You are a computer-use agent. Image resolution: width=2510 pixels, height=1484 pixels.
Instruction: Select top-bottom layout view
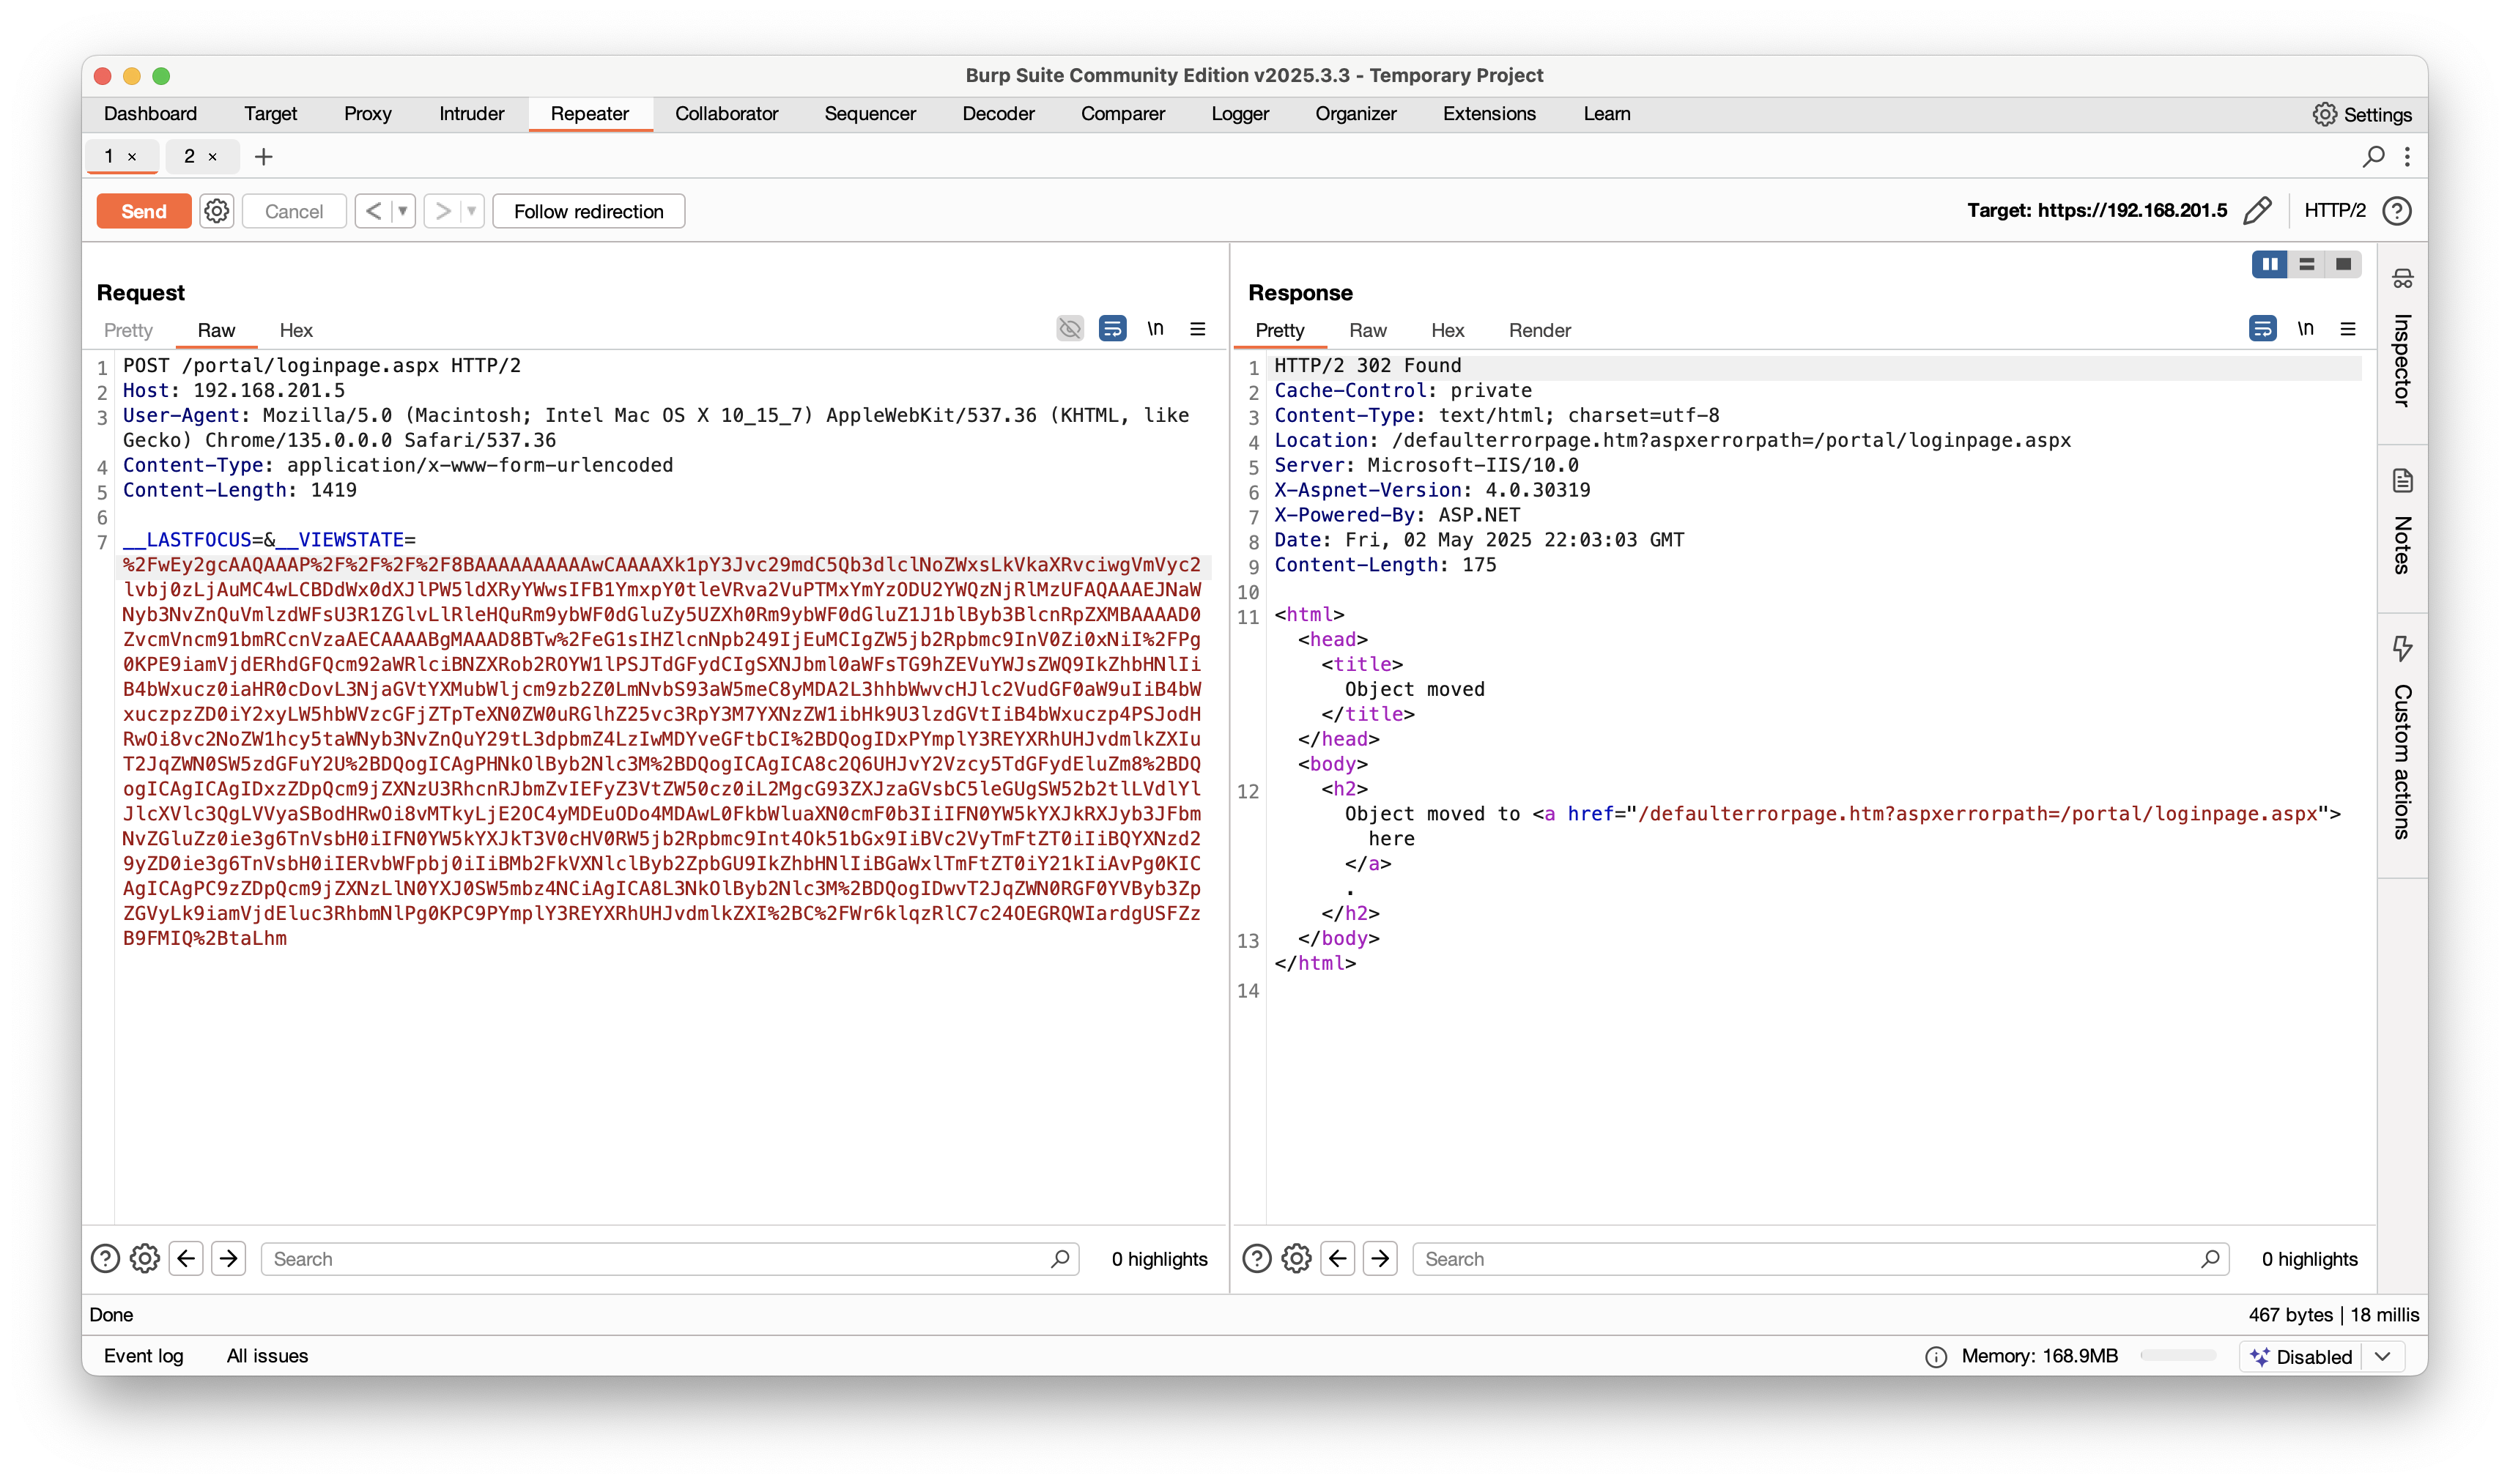tap(2306, 264)
